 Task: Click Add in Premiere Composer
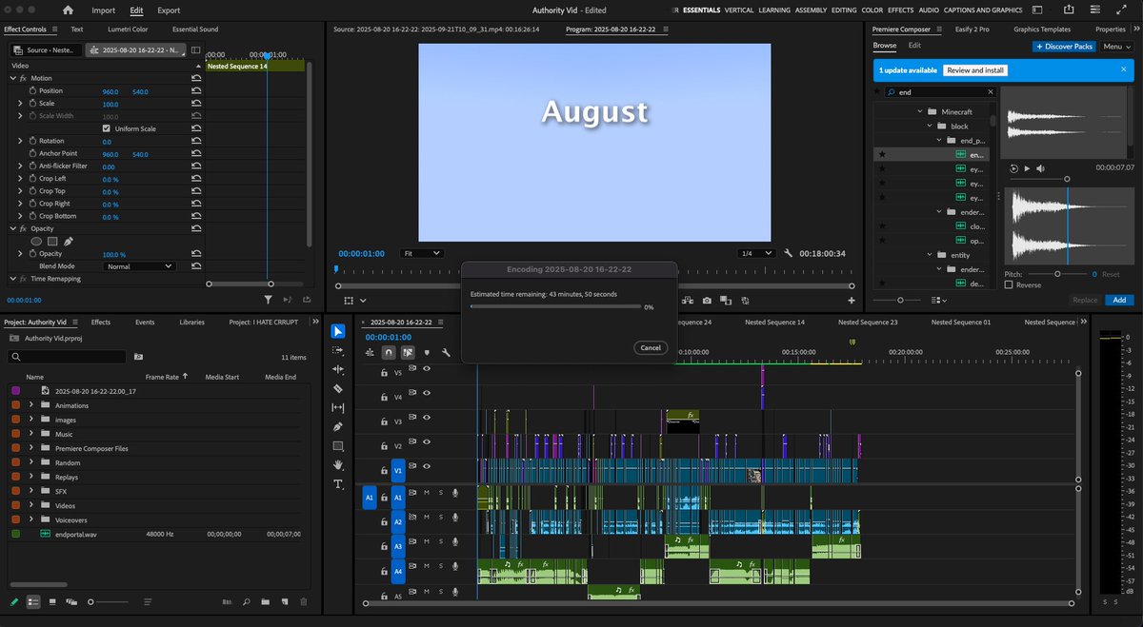coord(1119,300)
